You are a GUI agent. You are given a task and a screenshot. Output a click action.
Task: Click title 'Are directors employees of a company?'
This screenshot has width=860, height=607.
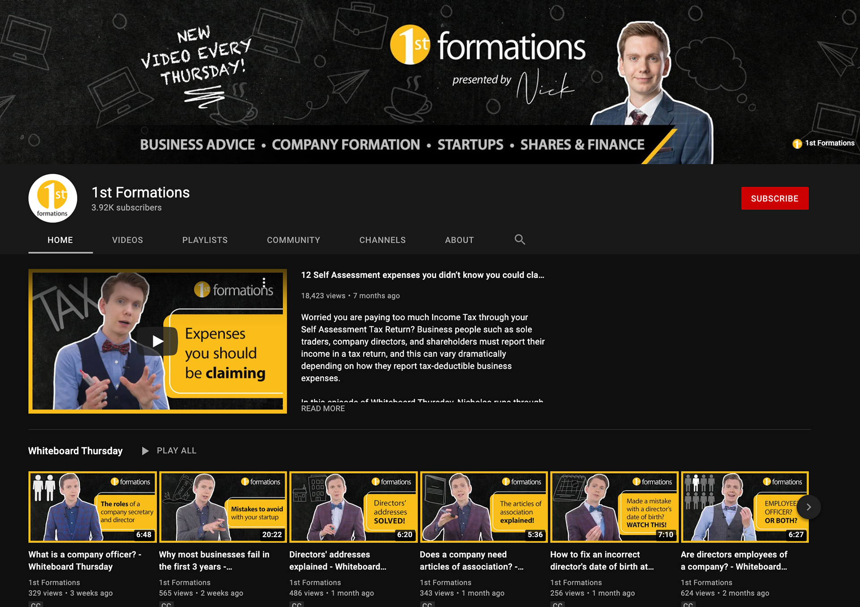tap(734, 560)
